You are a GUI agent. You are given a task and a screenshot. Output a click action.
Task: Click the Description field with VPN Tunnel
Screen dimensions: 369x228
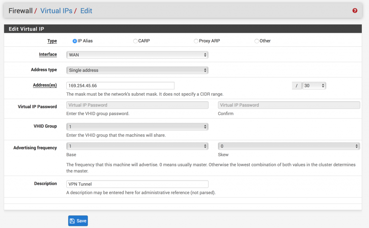point(137,184)
